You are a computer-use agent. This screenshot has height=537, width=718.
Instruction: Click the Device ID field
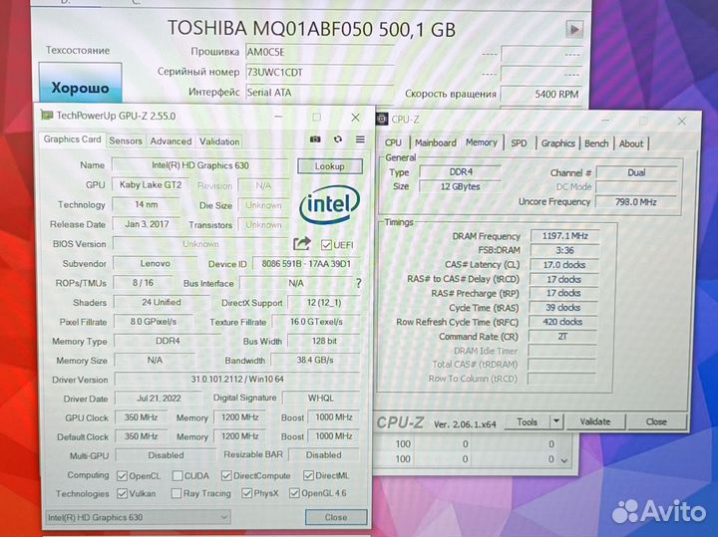click(x=306, y=264)
